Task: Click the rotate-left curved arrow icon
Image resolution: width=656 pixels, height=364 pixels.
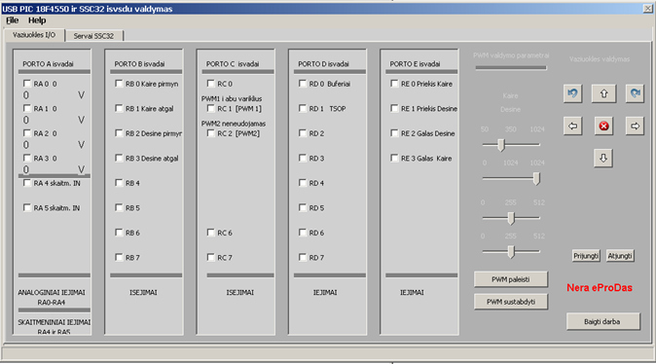Action: coord(572,92)
